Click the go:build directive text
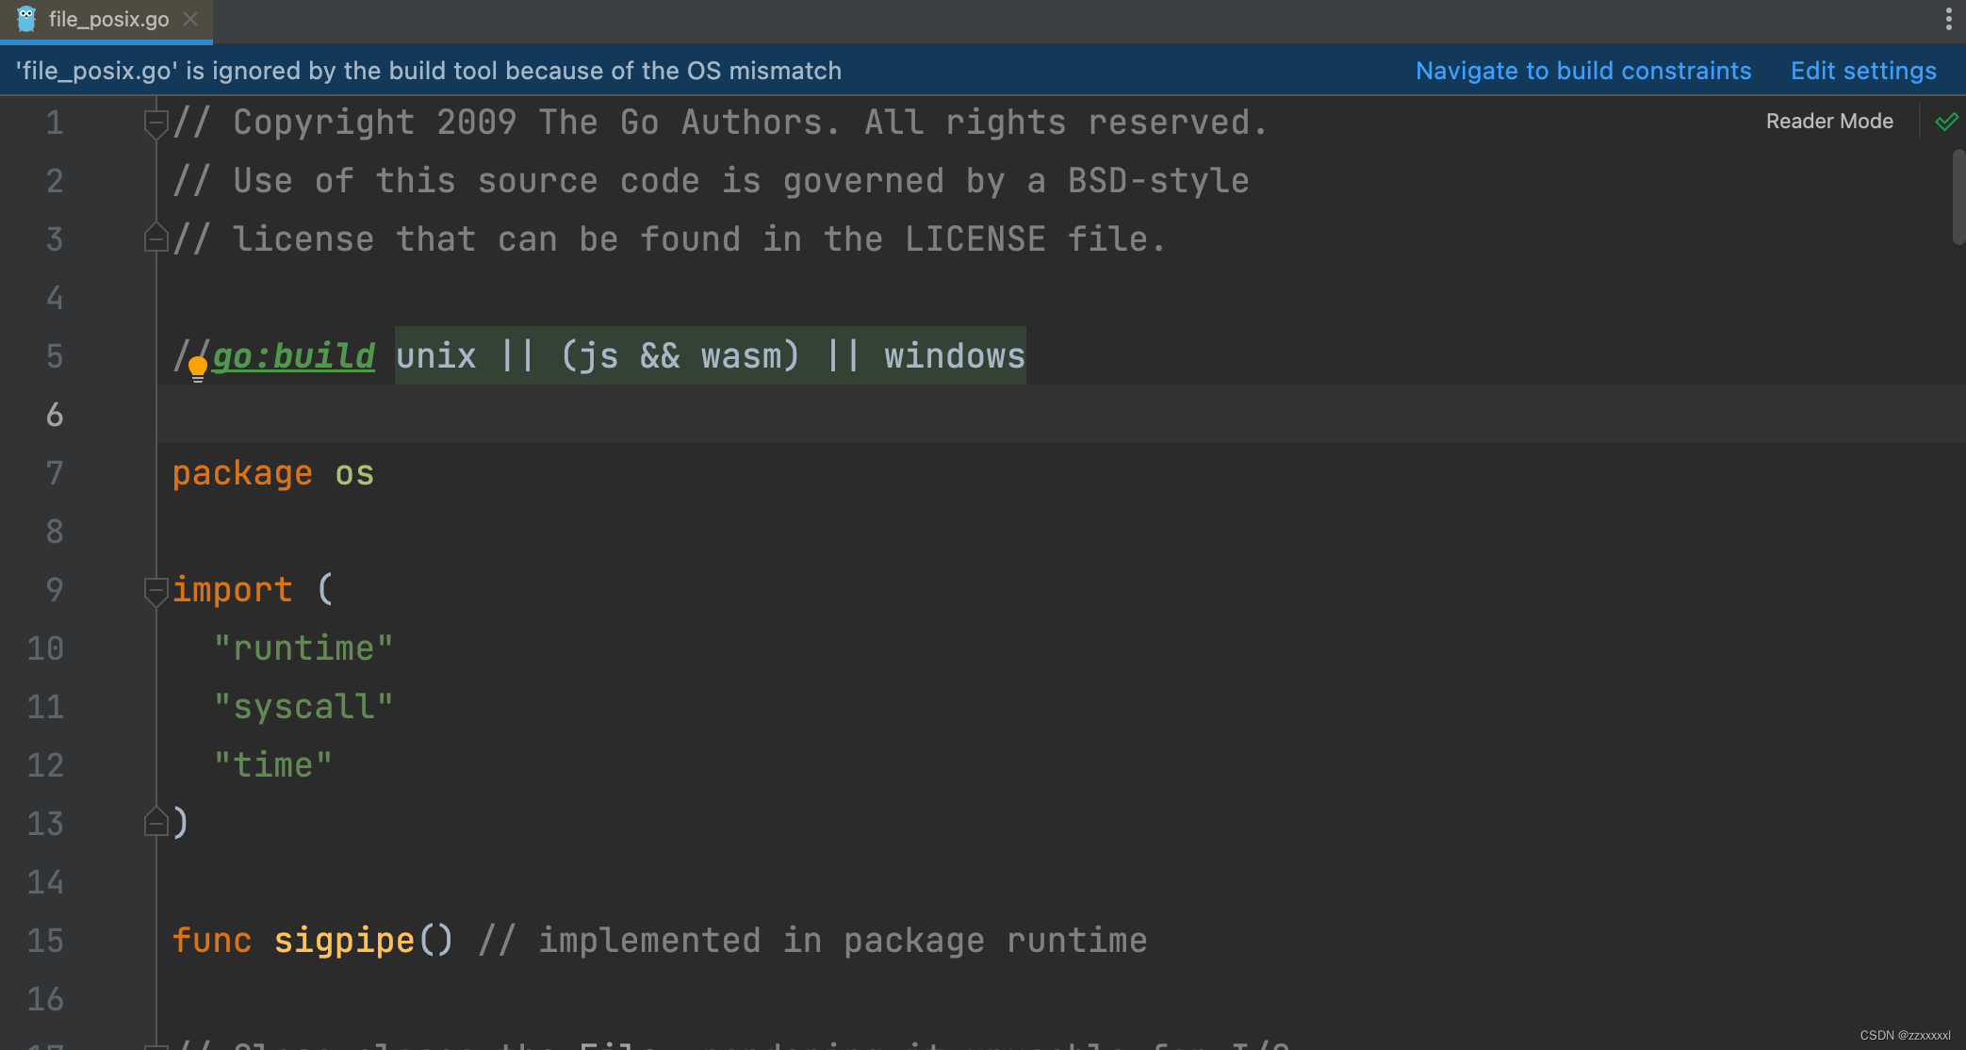Image resolution: width=1966 pixels, height=1050 pixels. [x=293, y=356]
